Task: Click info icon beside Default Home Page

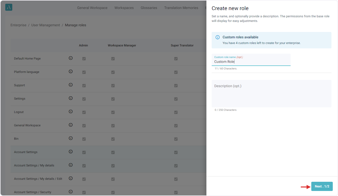Action: click(71, 58)
